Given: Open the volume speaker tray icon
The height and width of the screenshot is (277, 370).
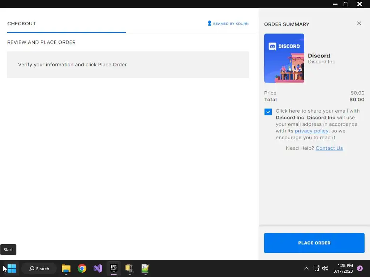Looking at the screenshot, I should [x=325, y=268].
